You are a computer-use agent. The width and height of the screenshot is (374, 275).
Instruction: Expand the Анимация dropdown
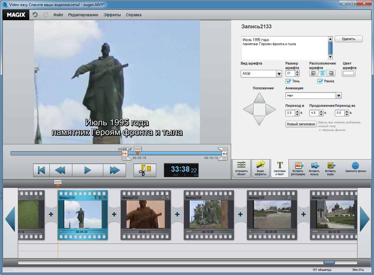tap(338, 96)
